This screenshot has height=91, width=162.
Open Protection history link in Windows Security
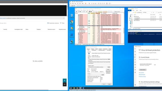(x=142, y=77)
